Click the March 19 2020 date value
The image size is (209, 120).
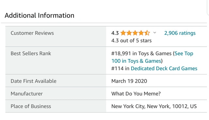[129, 81]
